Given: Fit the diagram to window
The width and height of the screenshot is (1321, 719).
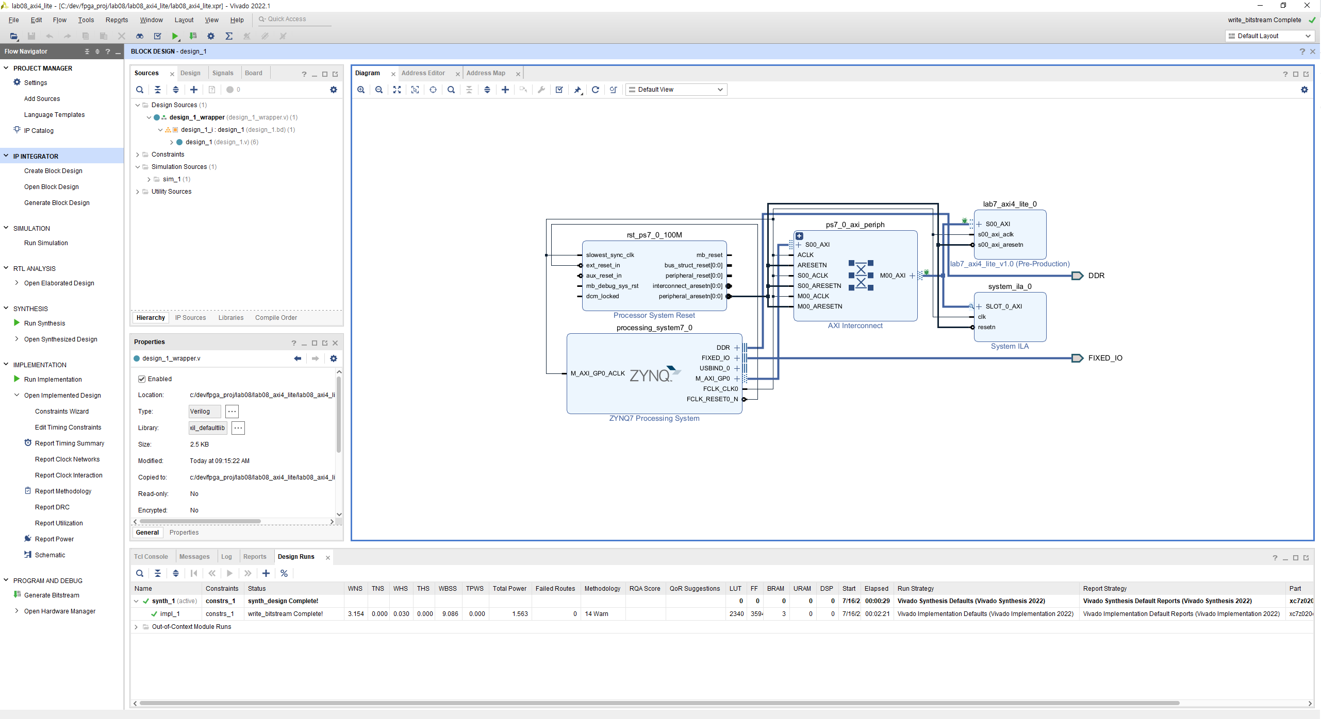Looking at the screenshot, I should pos(397,90).
